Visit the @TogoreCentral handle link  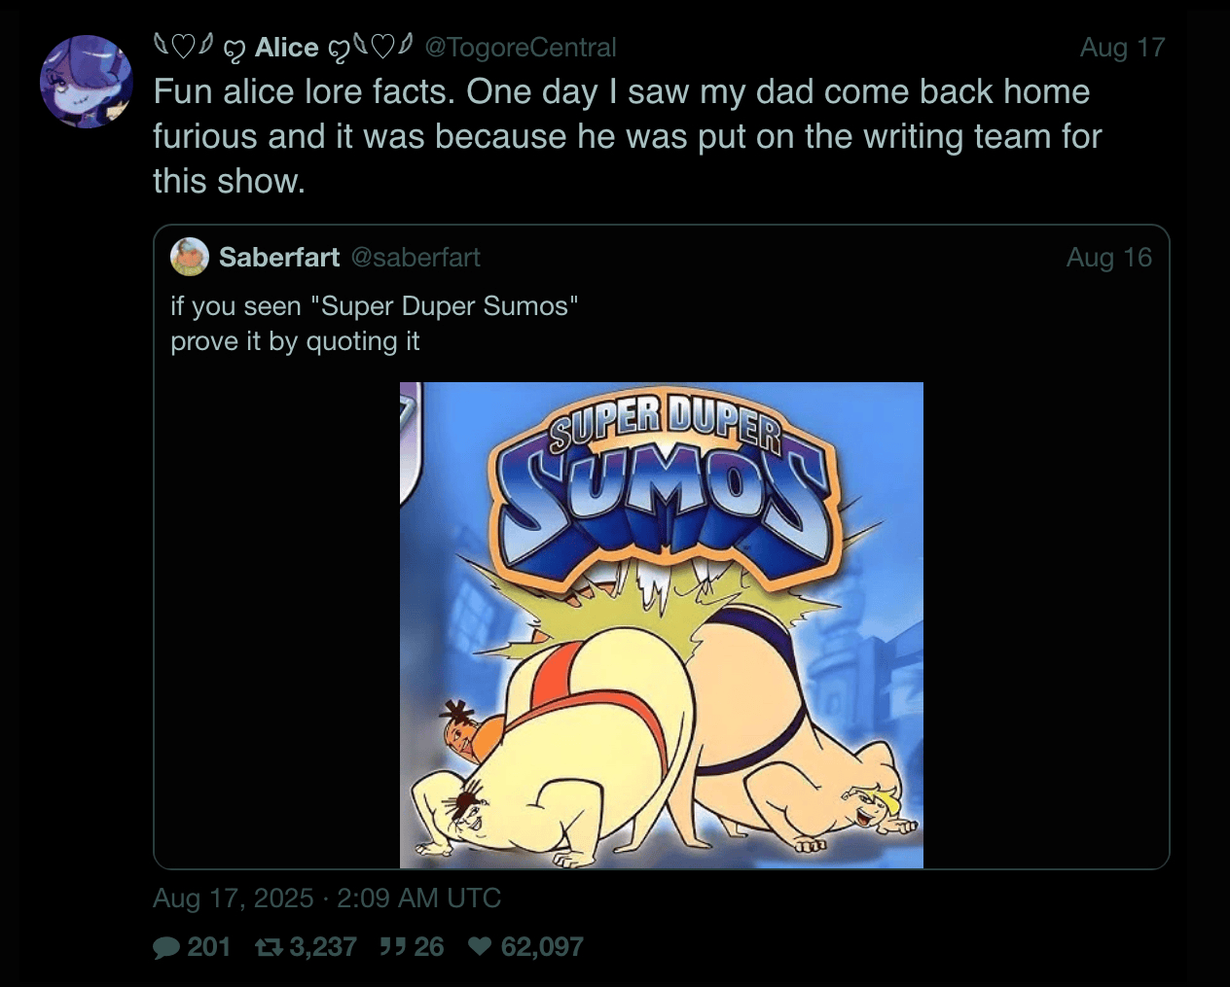point(521,48)
